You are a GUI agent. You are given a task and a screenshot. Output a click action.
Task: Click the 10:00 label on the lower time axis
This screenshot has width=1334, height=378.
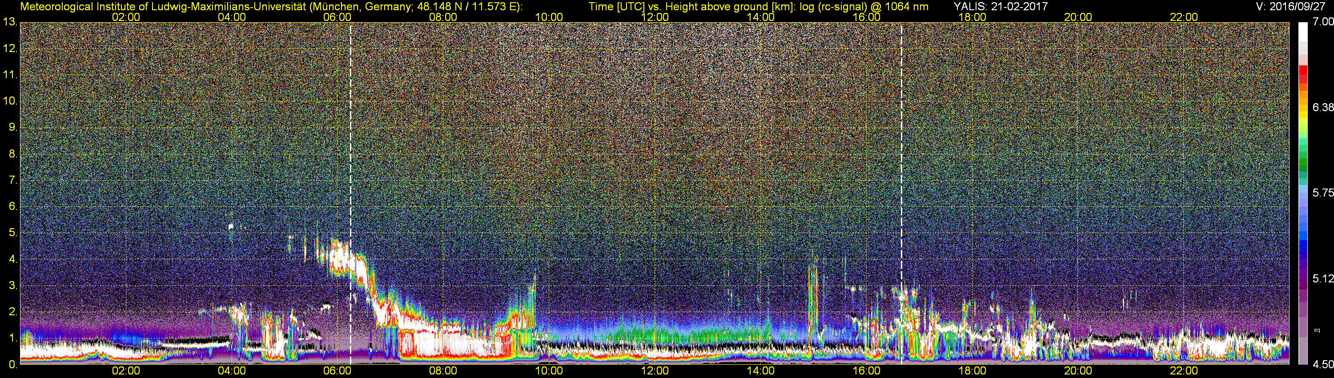(549, 371)
